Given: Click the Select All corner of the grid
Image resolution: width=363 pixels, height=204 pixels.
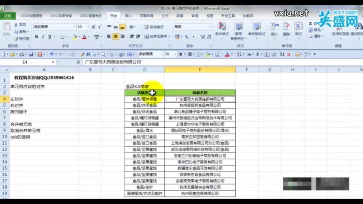Looking at the screenshot, I should click(5, 70).
